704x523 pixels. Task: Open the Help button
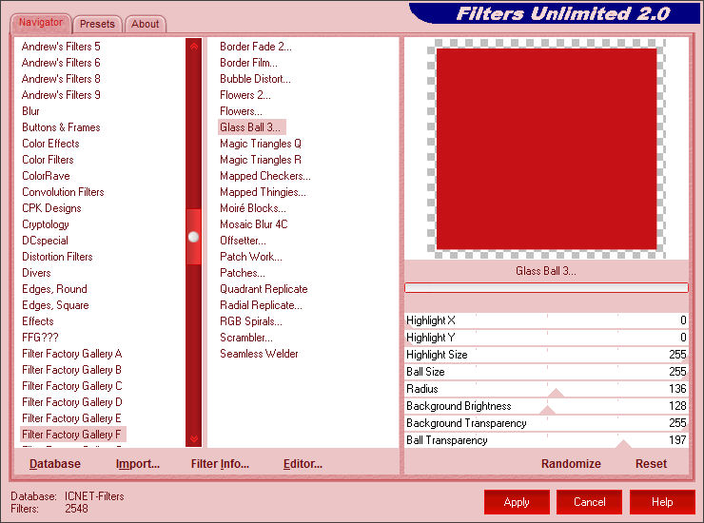point(662,501)
